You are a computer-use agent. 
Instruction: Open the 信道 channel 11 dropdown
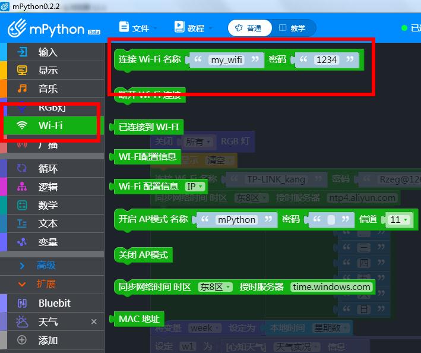(x=399, y=220)
